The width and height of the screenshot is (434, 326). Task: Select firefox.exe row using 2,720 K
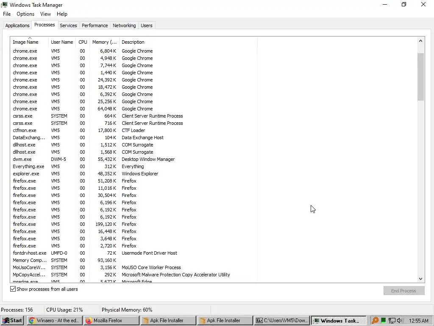click(134, 246)
